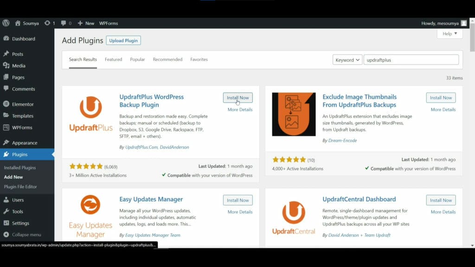This screenshot has width=475, height=267.
Task: Click the UpdraftPlus plugin logo
Action: pos(91,114)
